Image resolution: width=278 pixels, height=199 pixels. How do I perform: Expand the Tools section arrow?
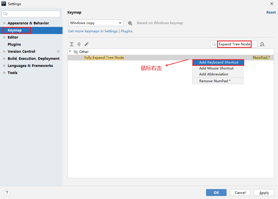pos(5,73)
